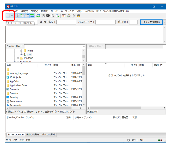Open the ヘルプ(H) menu
Viewport: 170px width, 146px height.
coord(89,11)
